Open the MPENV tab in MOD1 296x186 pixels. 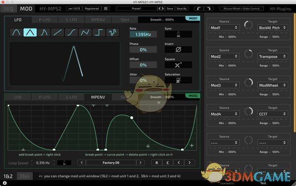coord(98,20)
